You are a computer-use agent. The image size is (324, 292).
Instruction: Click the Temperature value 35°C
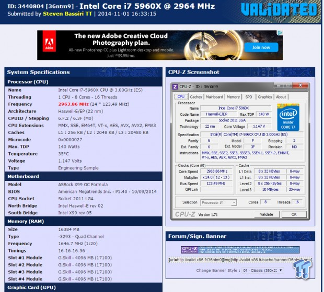tap(63, 154)
